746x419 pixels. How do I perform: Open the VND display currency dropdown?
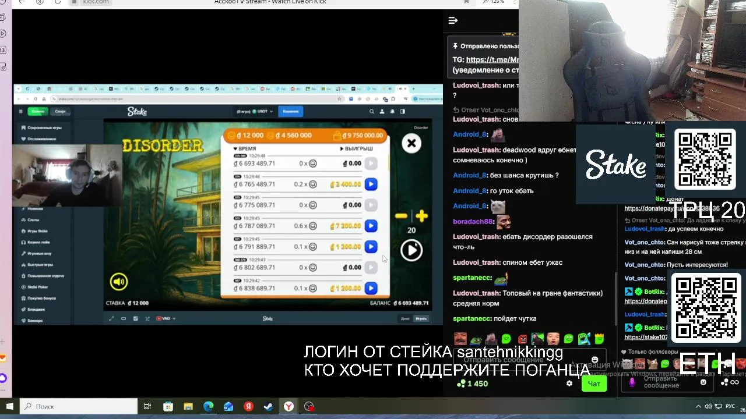[166, 318]
